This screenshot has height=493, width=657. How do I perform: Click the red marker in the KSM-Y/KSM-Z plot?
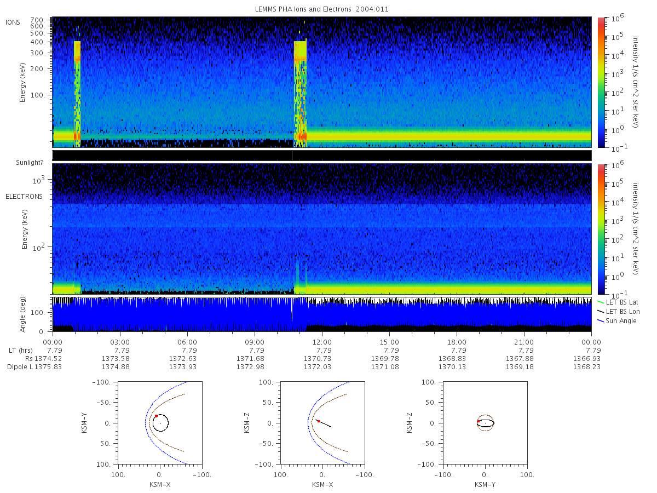pyautogui.click(x=479, y=421)
